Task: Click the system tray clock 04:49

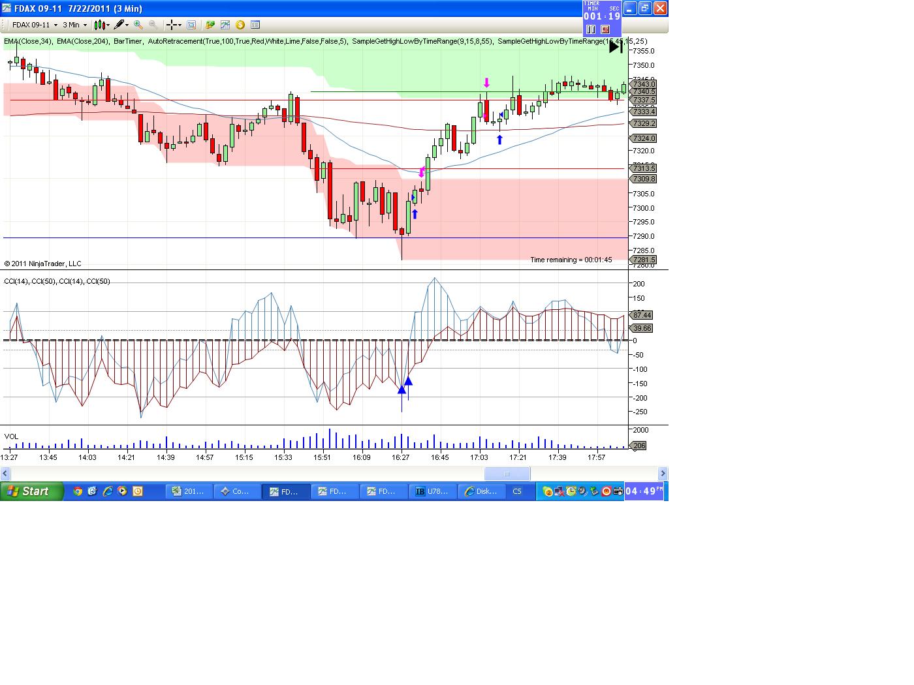Action: pyautogui.click(x=644, y=491)
